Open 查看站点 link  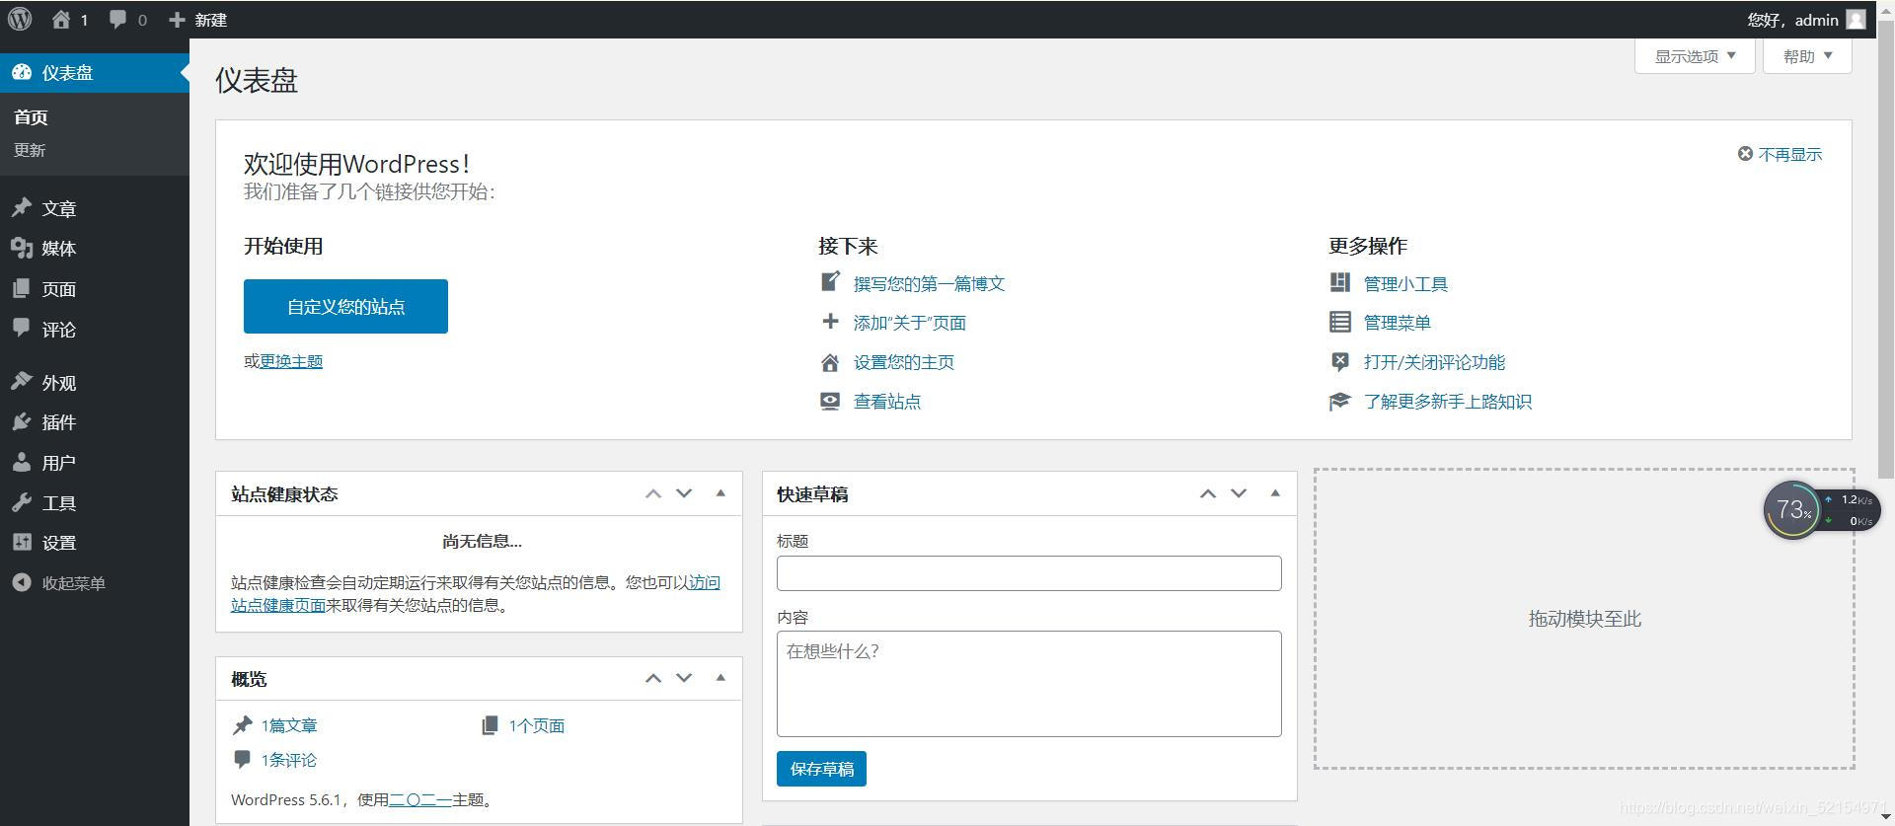[886, 402]
